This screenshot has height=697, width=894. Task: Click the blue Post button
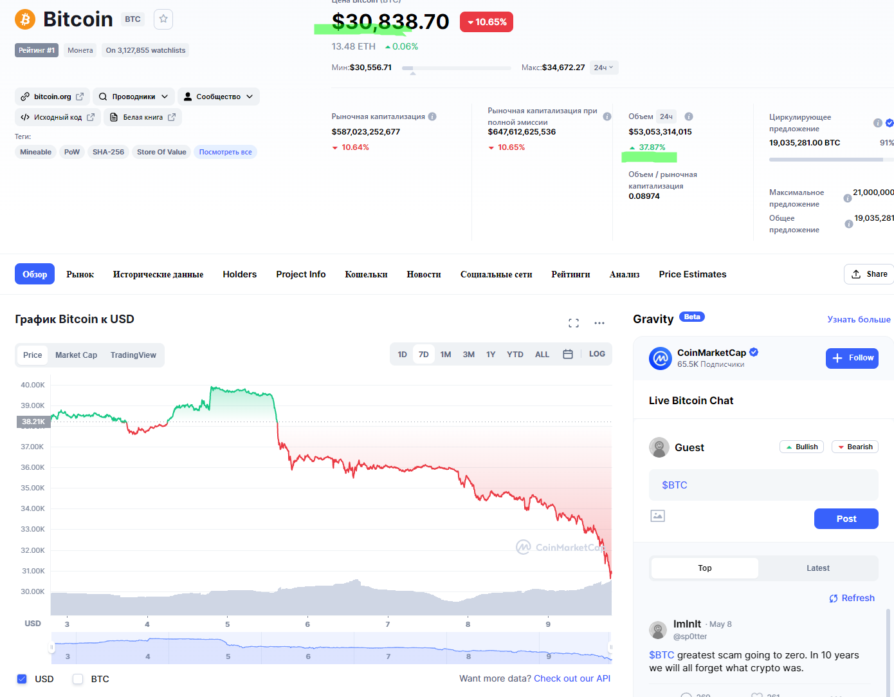coord(846,519)
